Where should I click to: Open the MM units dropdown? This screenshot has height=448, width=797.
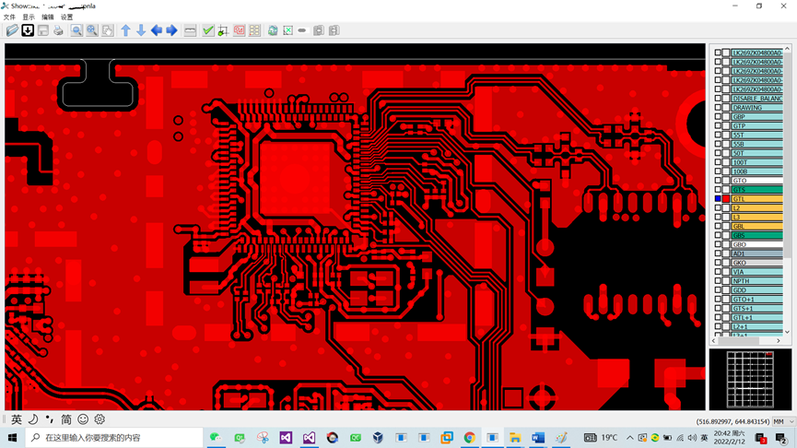tap(783, 421)
